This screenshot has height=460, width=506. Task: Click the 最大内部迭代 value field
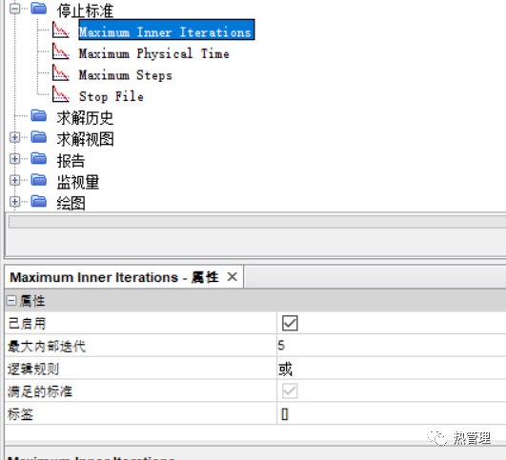[391, 346]
